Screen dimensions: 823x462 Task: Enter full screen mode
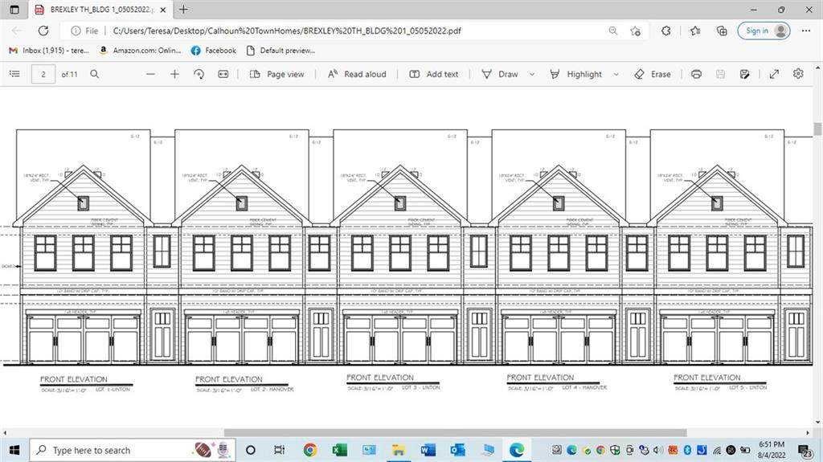point(774,74)
